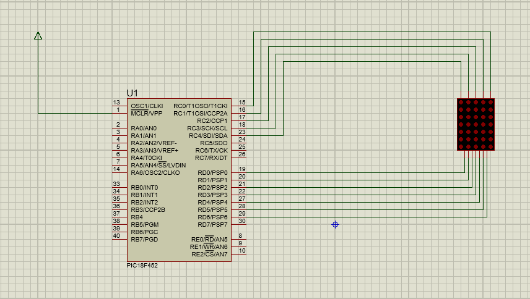Click pin RC4/SDI/SDA label

(208, 135)
